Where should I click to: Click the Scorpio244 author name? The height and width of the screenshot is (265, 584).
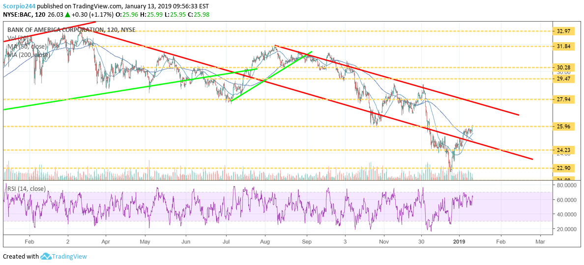point(20,5)
